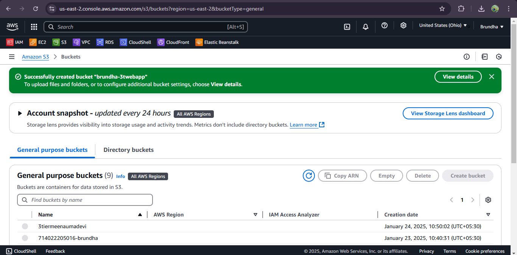Screen dimensions: 517x255
Task: Open VPC shortcut in favorites bar
Action: coord(82,42)
